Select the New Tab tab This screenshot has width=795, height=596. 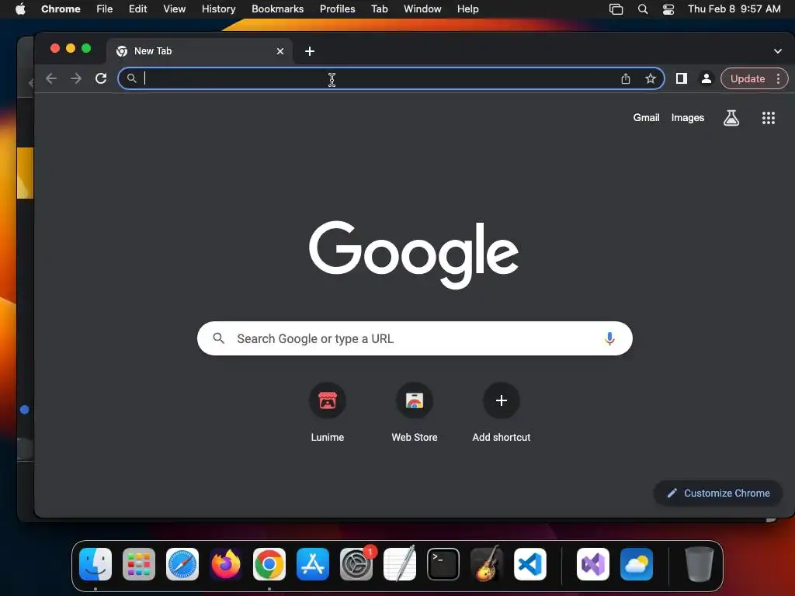click(200, 51)
